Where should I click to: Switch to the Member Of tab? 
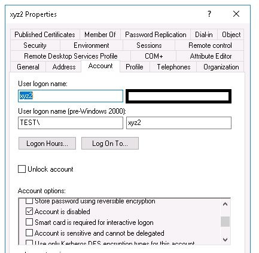coord(100,35)
